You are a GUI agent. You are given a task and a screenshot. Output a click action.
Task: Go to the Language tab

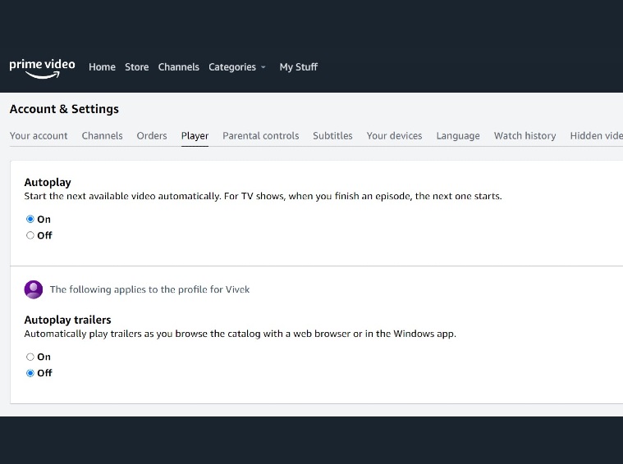(457, 136)
